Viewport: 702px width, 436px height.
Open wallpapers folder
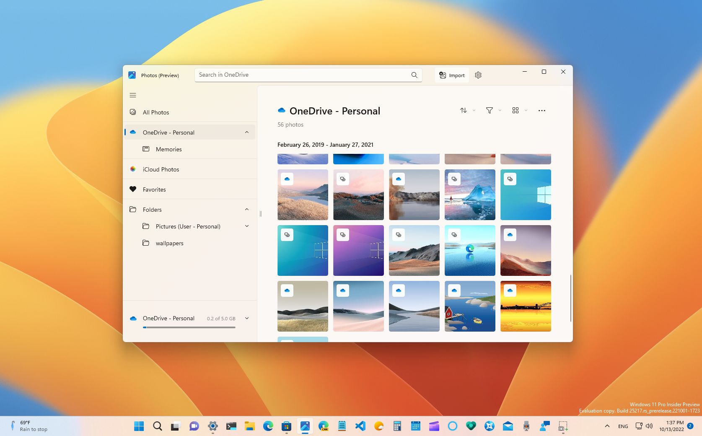click(190, 243)
